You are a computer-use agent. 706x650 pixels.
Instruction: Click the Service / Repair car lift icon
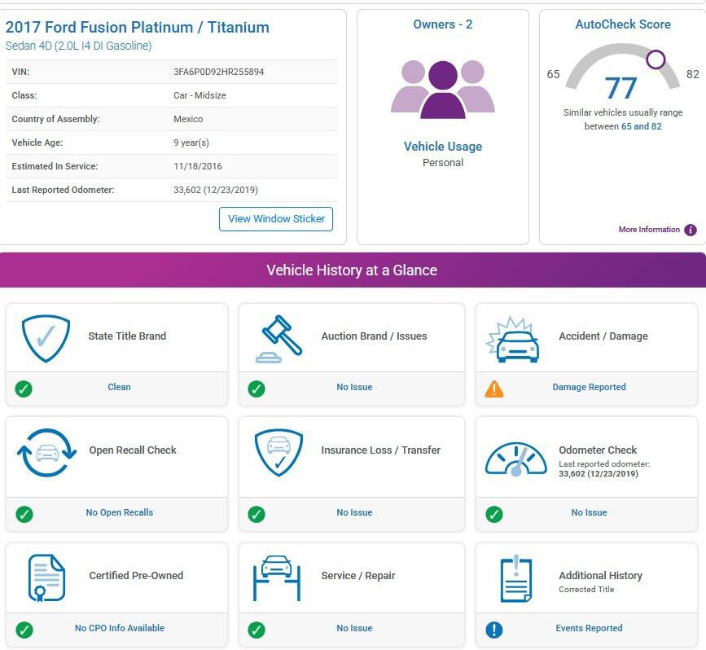coord(277,578)
